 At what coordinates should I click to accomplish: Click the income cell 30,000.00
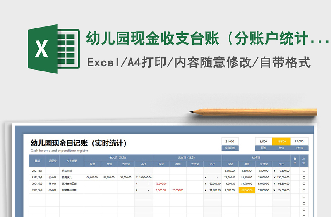[x=109, y=177]
